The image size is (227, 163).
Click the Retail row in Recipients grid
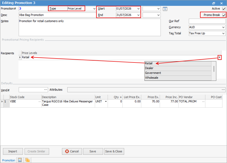(x=120, y=57)
